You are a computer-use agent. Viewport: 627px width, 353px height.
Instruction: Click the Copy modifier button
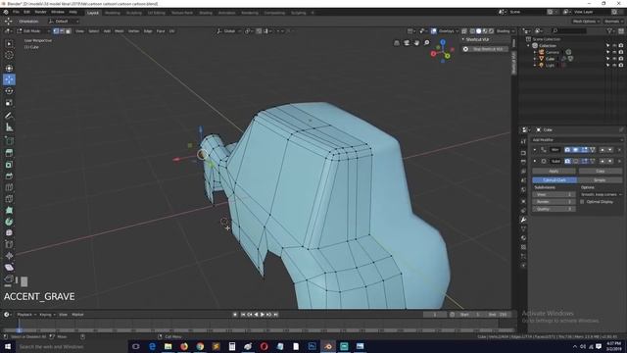(600, 172)
